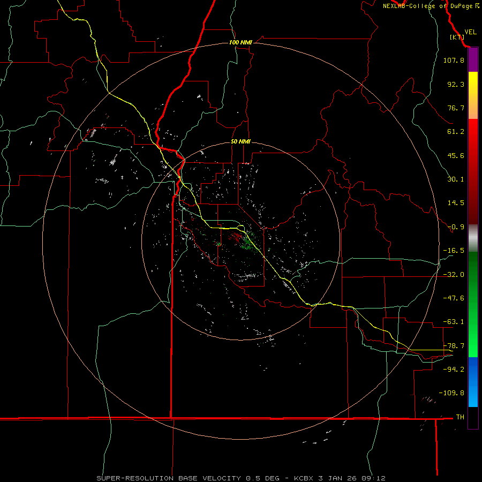This screenshot has width=482, height=482.
Task: Select the 76.7 scale value
Action: (456, 108)
